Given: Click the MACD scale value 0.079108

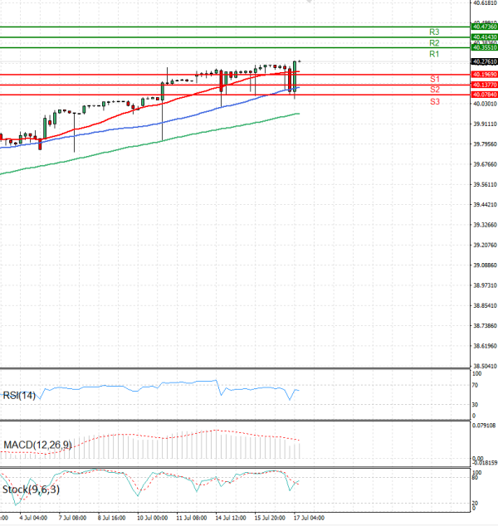Looking at the screenshot, I should [484, 426].
